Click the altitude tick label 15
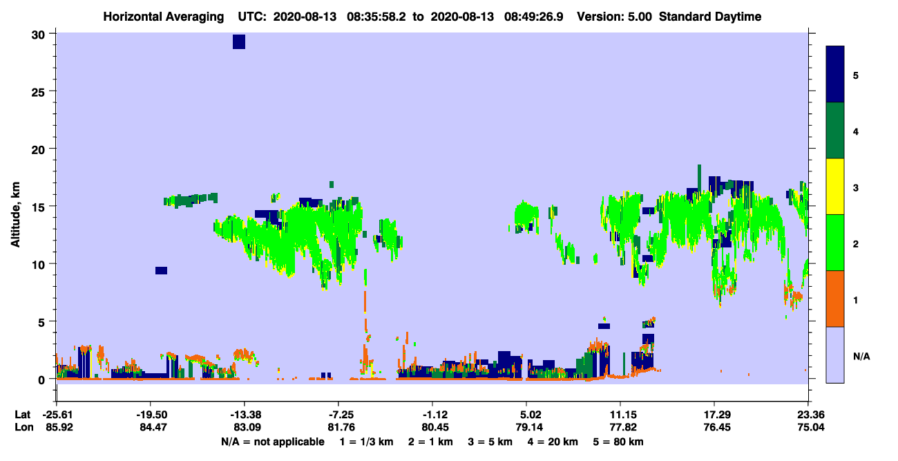Screen dimensions: 898x461 [40, 207]
